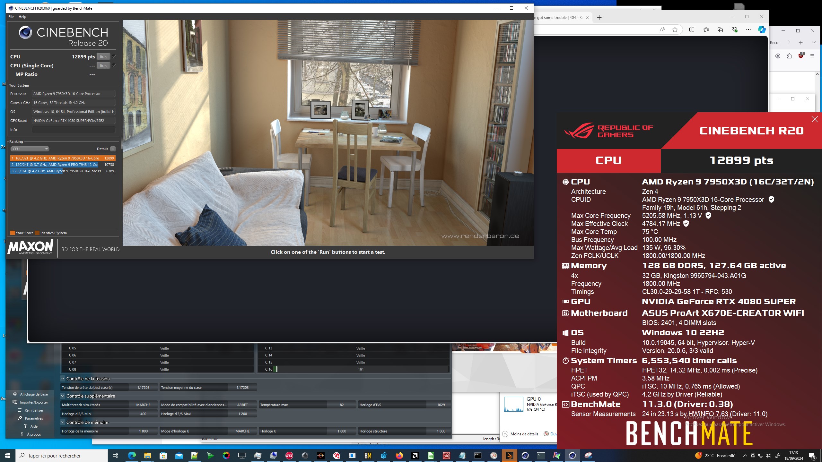The width and height of the screenshot is (822, 462).
Task: Click Réinitialiser in the sidebar
Action: coord(30,410)
